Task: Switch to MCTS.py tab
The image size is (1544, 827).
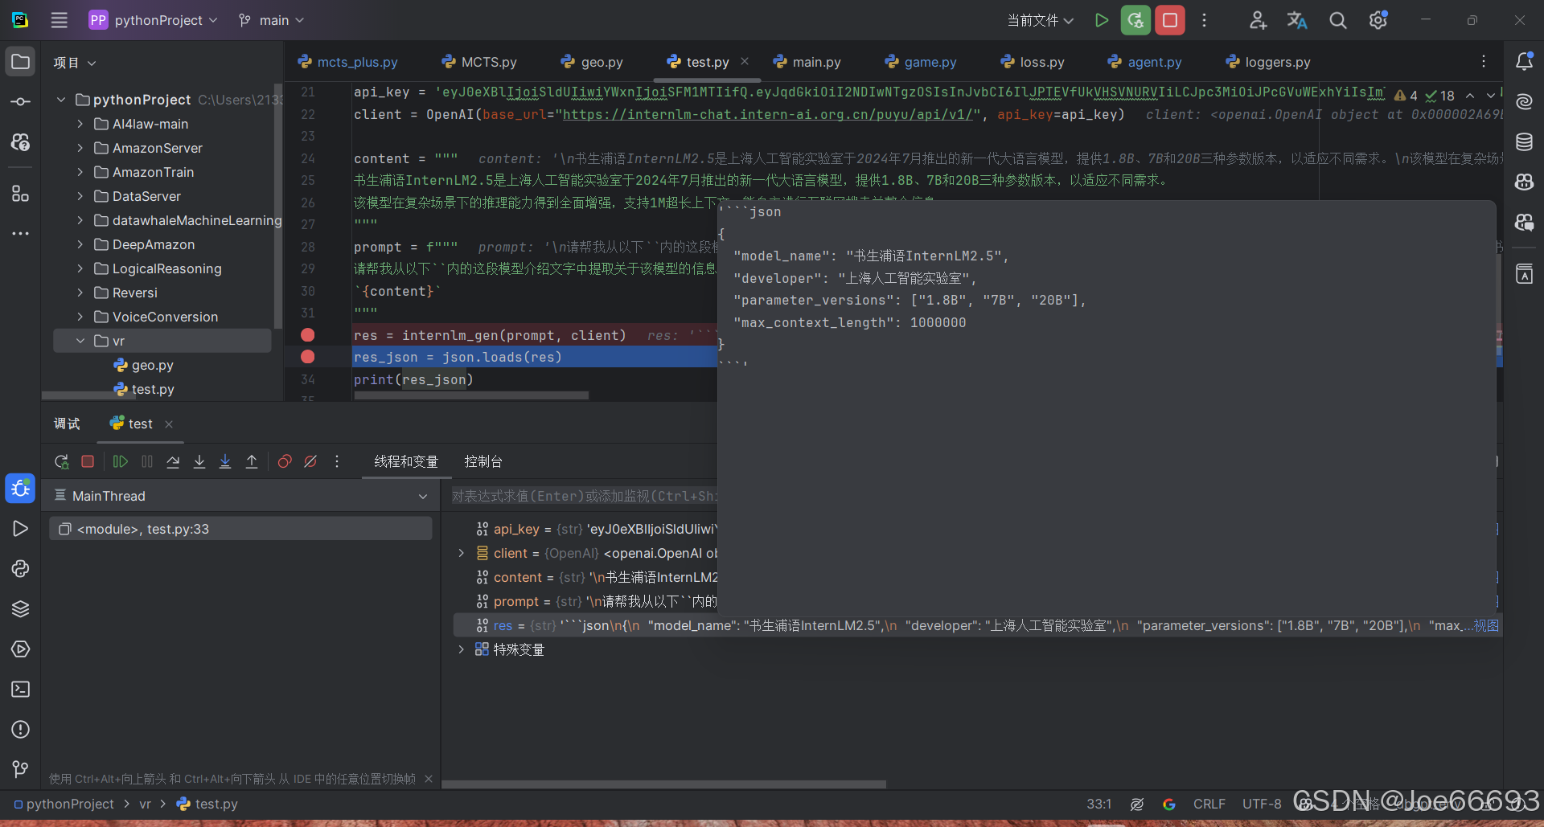Action: coord(479,62)
